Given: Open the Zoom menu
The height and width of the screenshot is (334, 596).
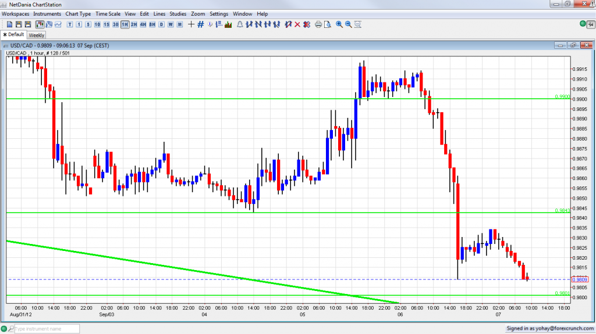Looking at the screenshot, I should (x=198, y=14).
